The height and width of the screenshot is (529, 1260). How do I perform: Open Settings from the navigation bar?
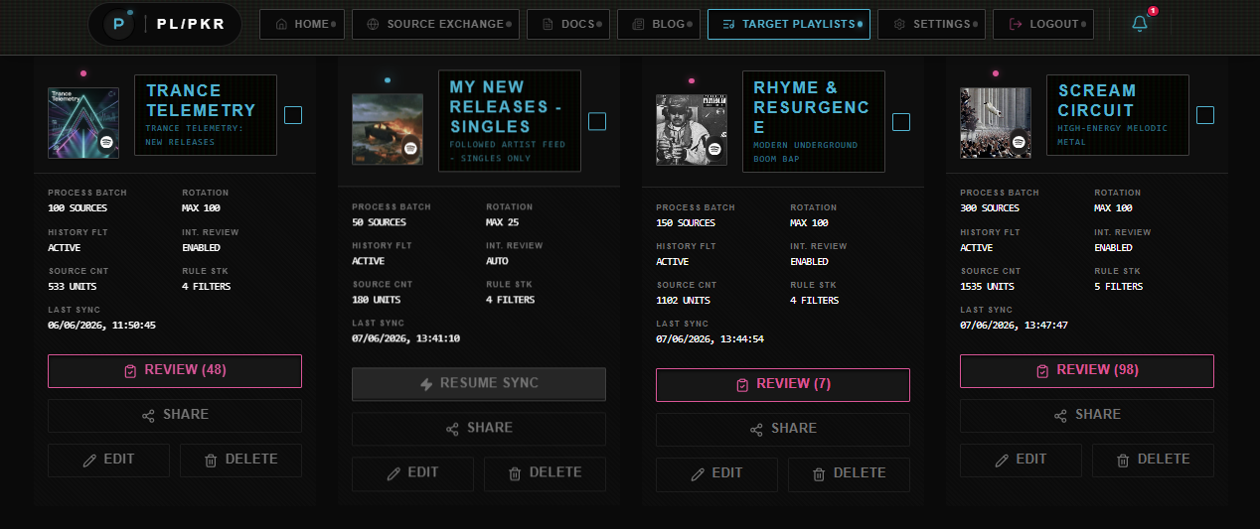[932, 24]
